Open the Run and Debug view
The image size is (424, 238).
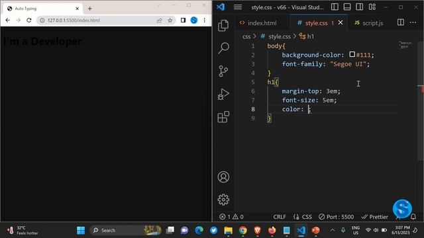(223, 94)
